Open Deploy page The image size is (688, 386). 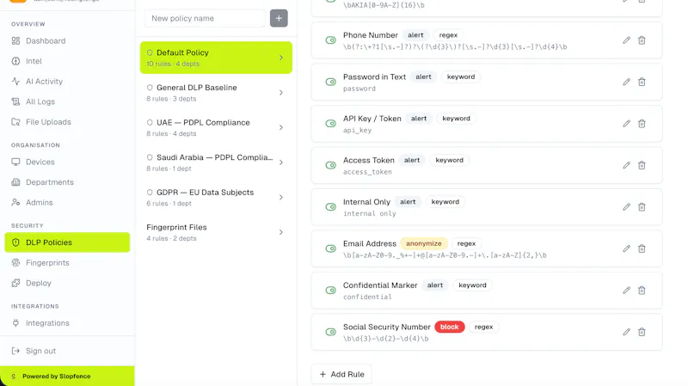click(x=67, y=283)
